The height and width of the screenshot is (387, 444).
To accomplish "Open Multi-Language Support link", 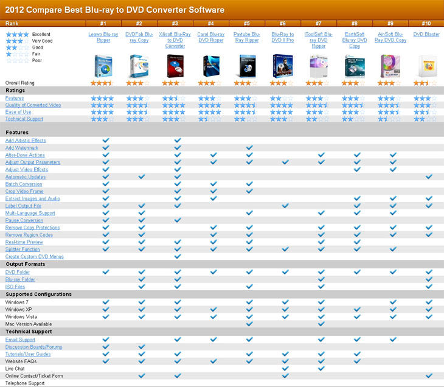I will (30, 213).
